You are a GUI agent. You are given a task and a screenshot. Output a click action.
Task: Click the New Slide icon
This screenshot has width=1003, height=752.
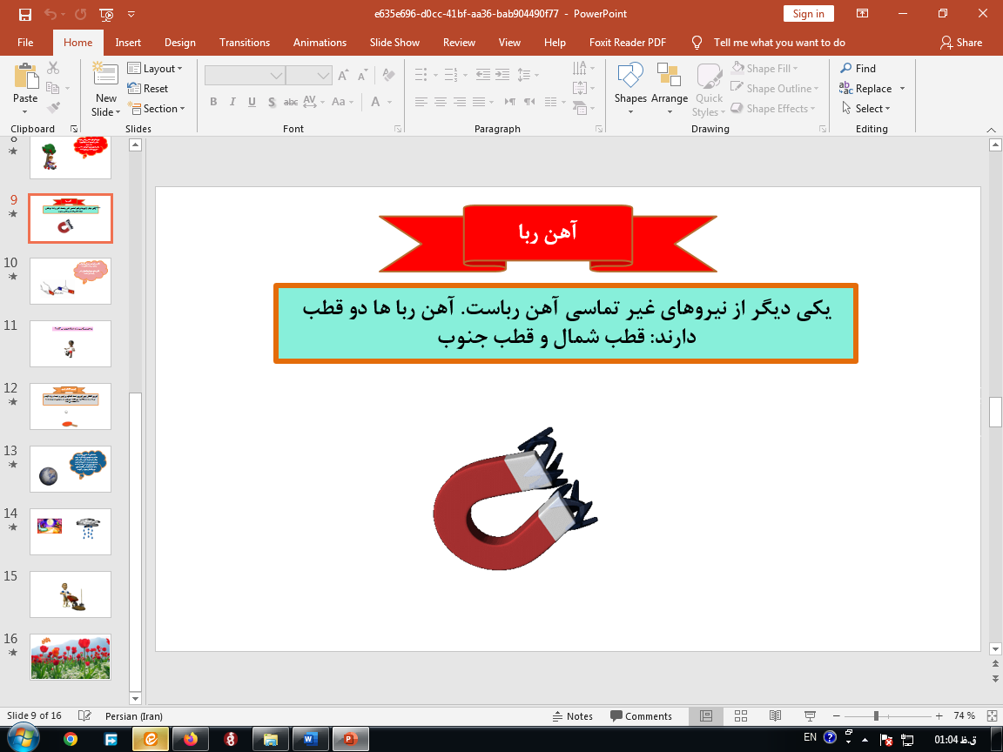[x=105, y=73]
